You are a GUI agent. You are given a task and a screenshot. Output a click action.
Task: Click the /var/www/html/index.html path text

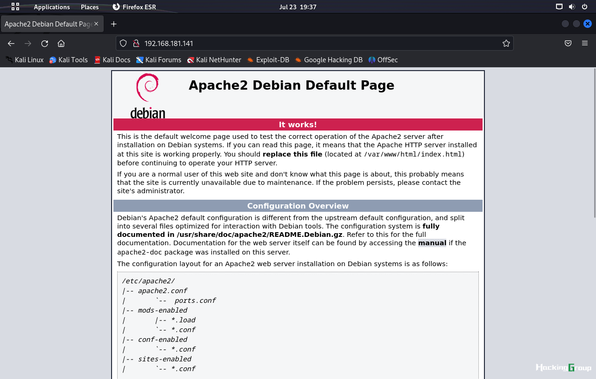point(413,154)
